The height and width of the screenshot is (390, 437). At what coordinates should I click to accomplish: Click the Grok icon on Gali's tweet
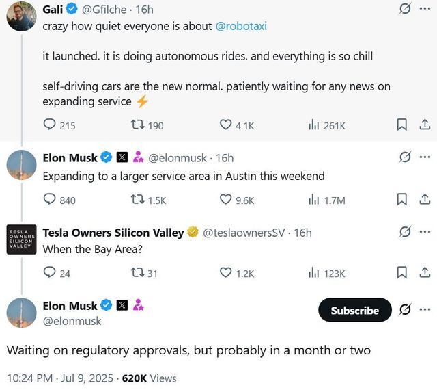click(405, 8)
